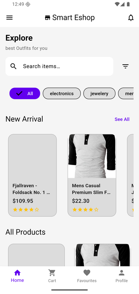139x294 pixels.
Task: Select the Home navigation tab
Action: tap(17, 276)
